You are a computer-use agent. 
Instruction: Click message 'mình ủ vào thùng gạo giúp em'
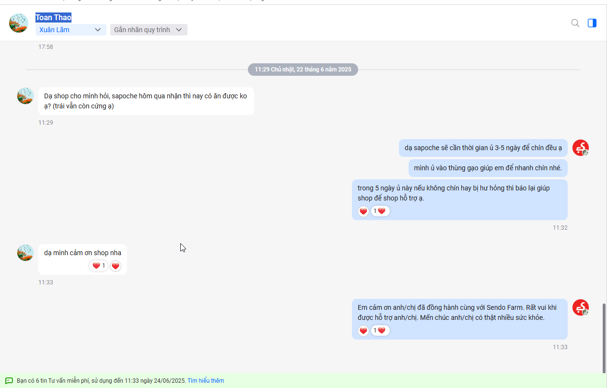(488, 168)
